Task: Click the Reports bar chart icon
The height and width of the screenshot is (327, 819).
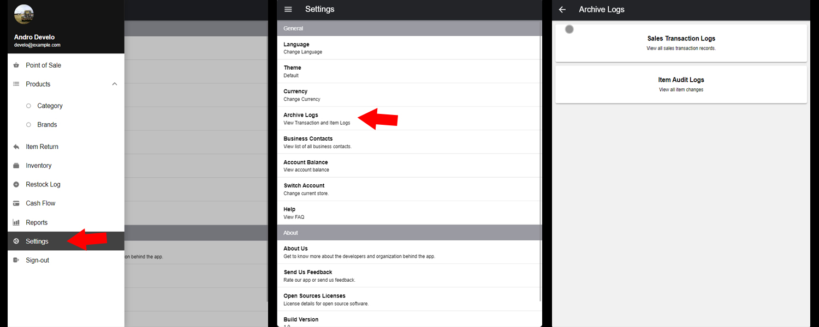Action: tap(16, 222)
